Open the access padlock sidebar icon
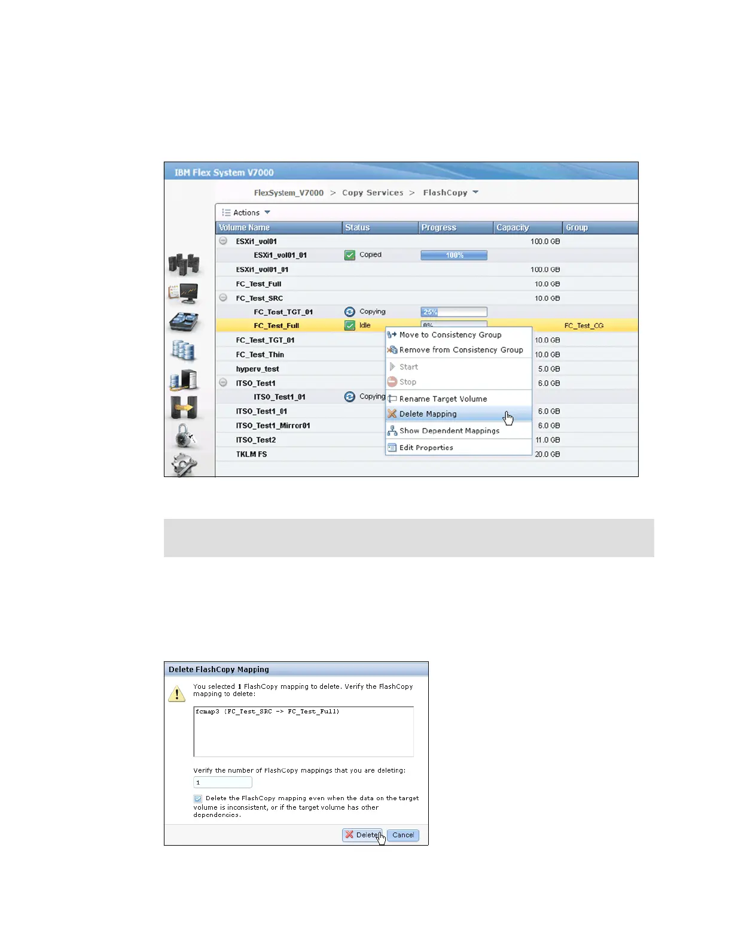The width and height of the screenshot is (732, 948). click(x=185, y=436)
